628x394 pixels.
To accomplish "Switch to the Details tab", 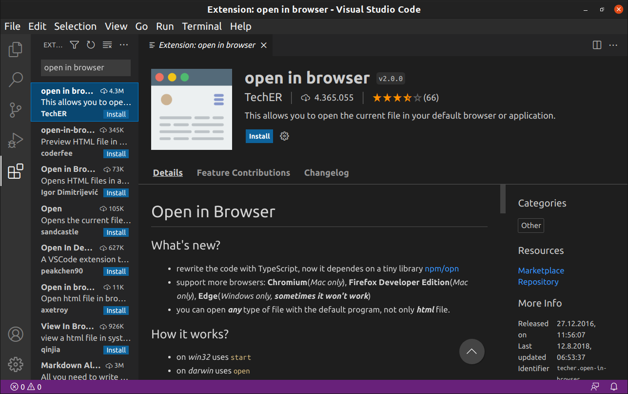I will tap(168, 173).
